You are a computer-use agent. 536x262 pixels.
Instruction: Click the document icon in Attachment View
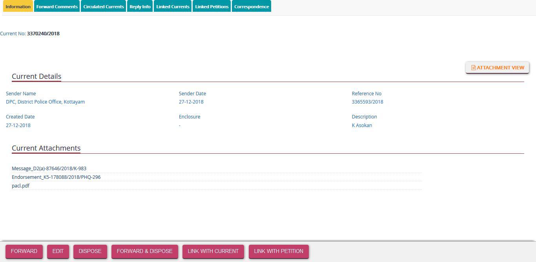(473, 67)
